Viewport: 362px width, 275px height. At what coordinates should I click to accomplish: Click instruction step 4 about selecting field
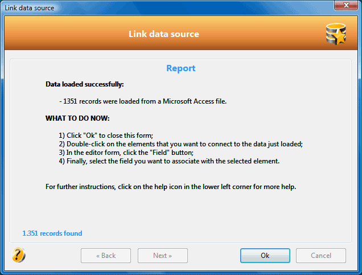click(169, 161)
